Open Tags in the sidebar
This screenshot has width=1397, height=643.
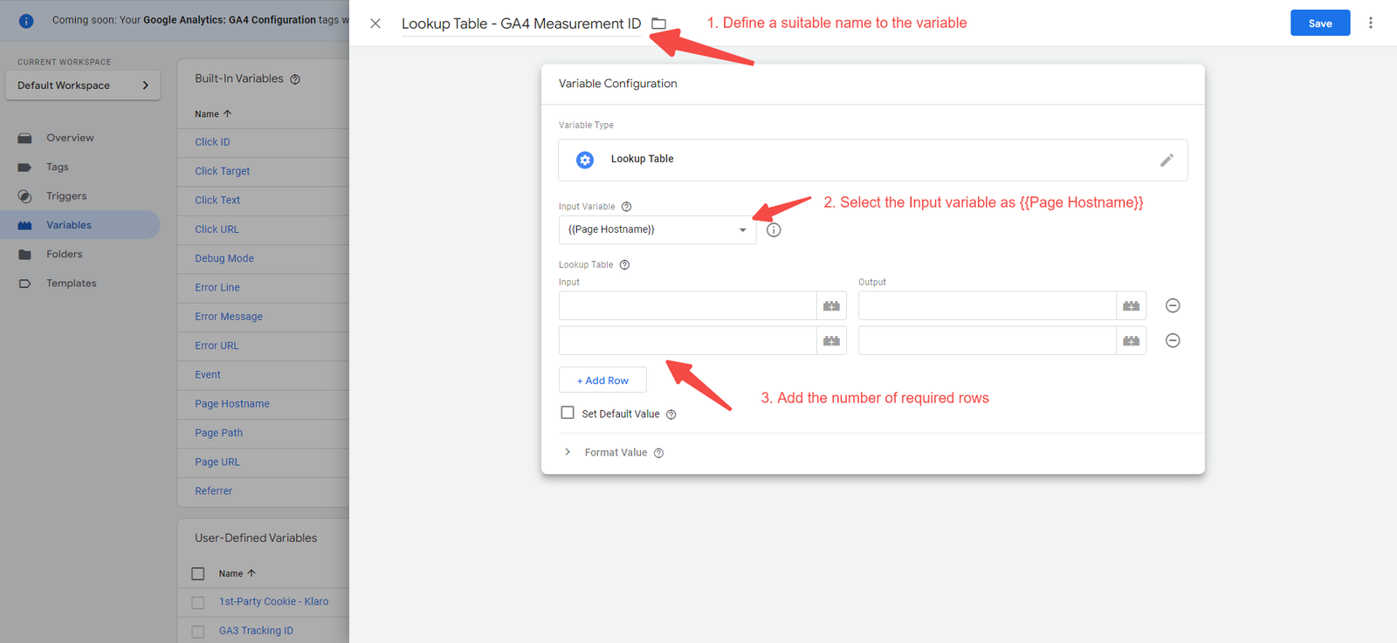pos(58,167)
